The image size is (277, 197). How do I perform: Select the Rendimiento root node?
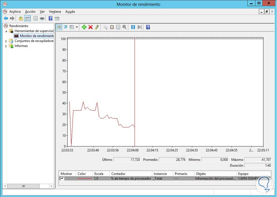[19, 26]
